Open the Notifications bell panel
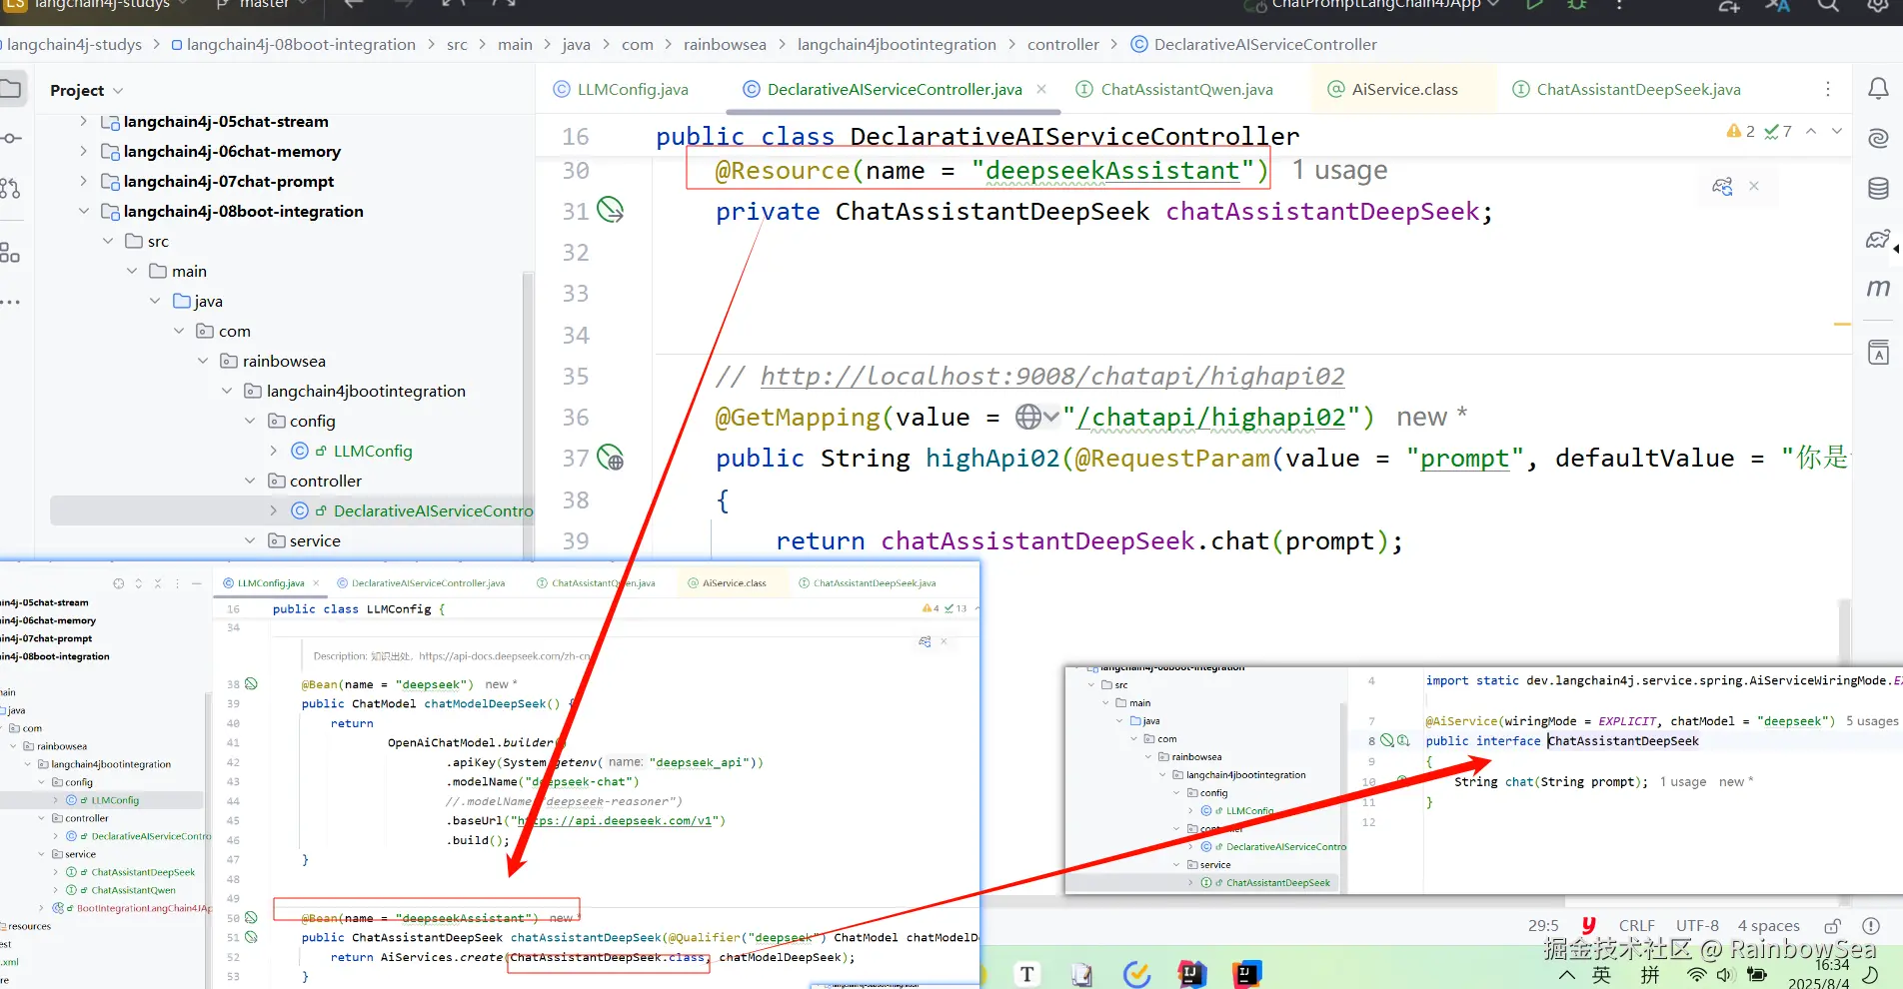Image resolution: width=1903 pixels, height=989 pixels. click(x=1878, y=89)
